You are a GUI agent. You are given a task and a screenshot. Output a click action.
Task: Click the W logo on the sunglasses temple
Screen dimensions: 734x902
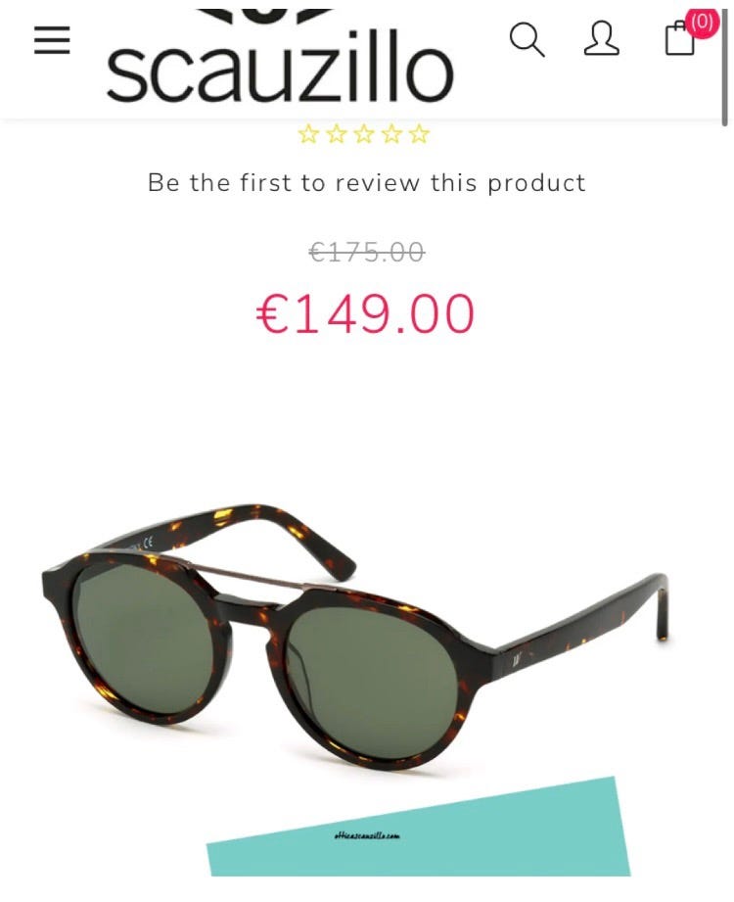[x=518, y=660]
